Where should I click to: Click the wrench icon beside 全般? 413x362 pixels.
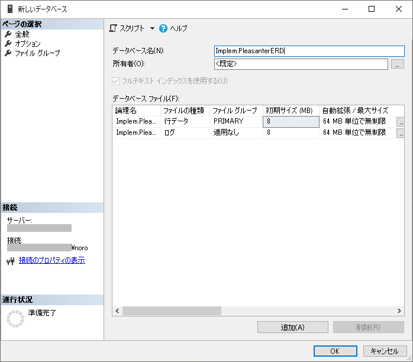coord(8,34)
